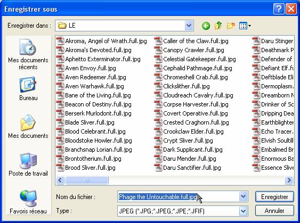Screen dimensions: 300x223
Task: Select the Clickslither file icon
Action: (158, 86)
